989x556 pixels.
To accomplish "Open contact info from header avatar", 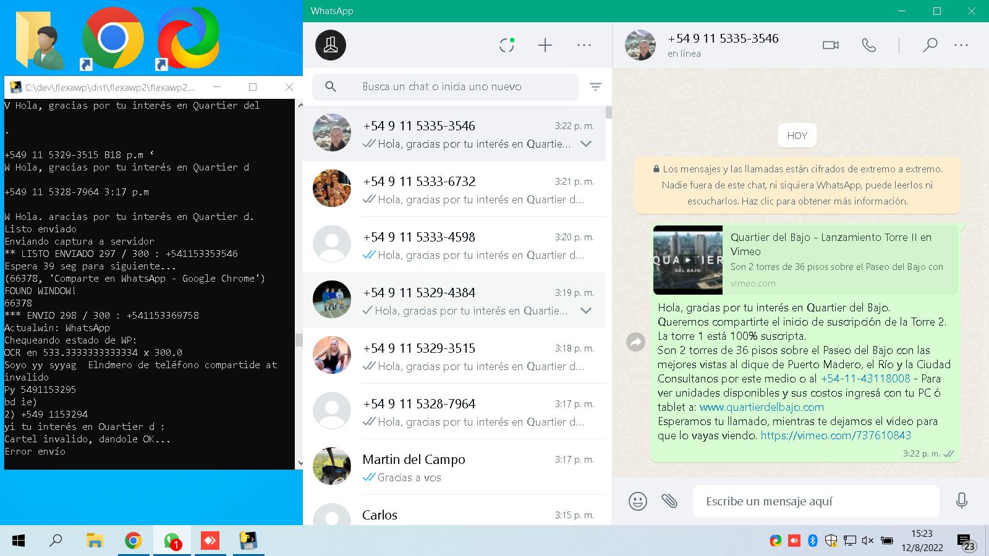I will [x=640, y=45].
